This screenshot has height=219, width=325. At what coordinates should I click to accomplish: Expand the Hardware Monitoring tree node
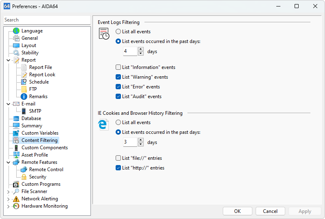[x=8, y=206]
